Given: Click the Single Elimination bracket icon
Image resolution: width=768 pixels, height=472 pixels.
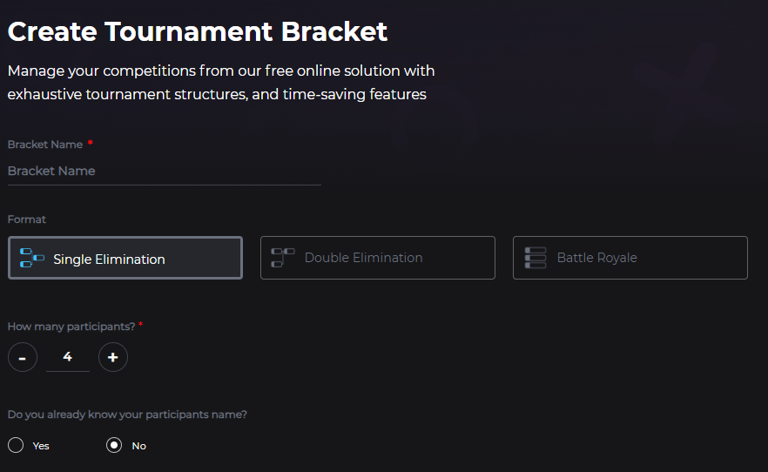Looking at the screenshot, I should [x=32, y=258].
